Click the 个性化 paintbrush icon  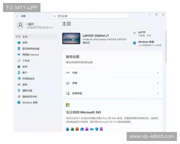pos(19,61)
